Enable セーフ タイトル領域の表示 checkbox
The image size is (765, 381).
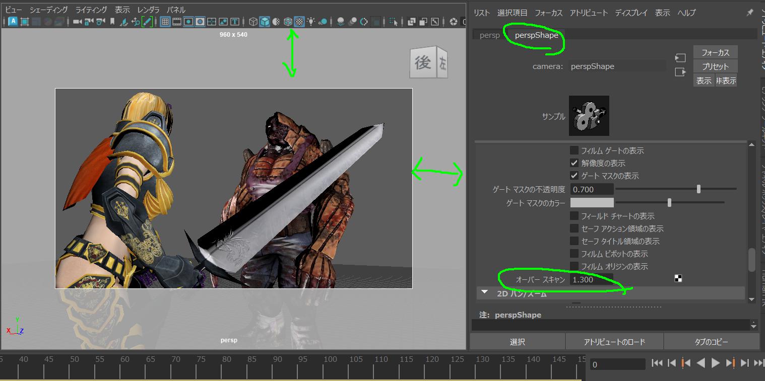(x=574, y=241)
